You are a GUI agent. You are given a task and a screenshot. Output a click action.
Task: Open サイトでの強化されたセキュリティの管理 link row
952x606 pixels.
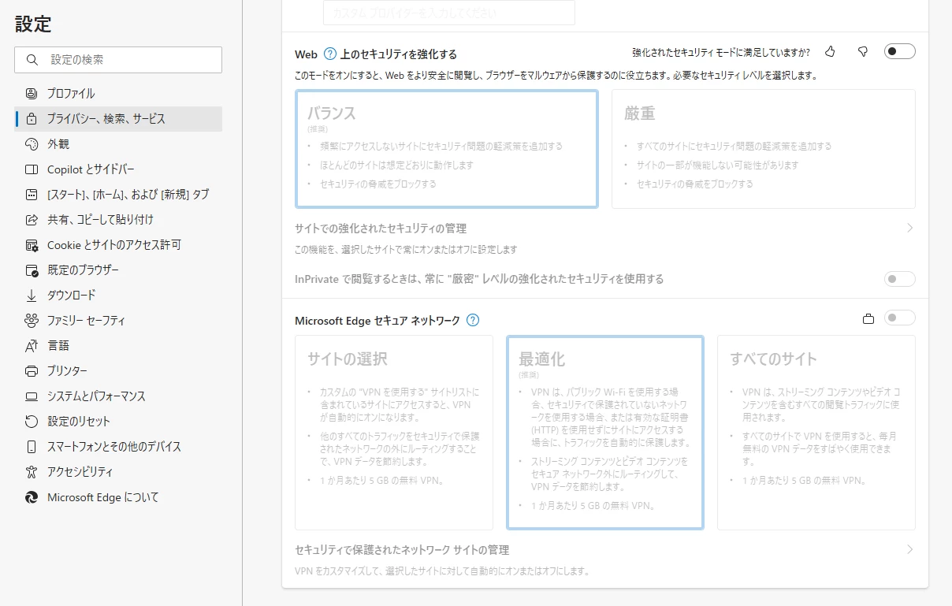pyautogui.click(x=605, y=237)
